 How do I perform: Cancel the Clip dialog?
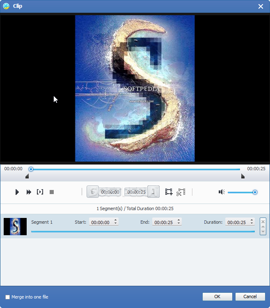250,296
